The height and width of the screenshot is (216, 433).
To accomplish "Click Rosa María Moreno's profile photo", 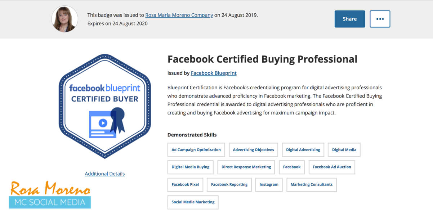I will 64,19.
